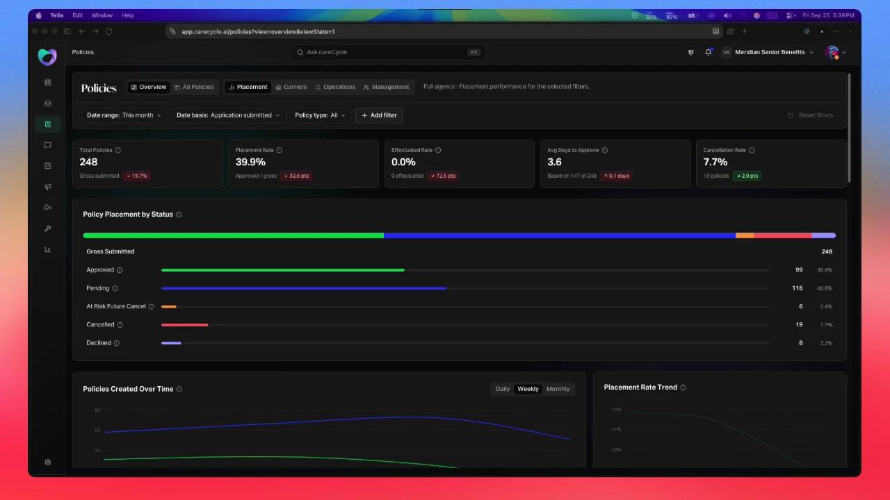
Task: Open the settings gear at sidebar bottom
Action: point(48,462)
